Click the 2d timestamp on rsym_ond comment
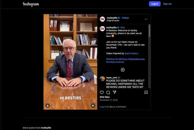 (x=119, y=77)
